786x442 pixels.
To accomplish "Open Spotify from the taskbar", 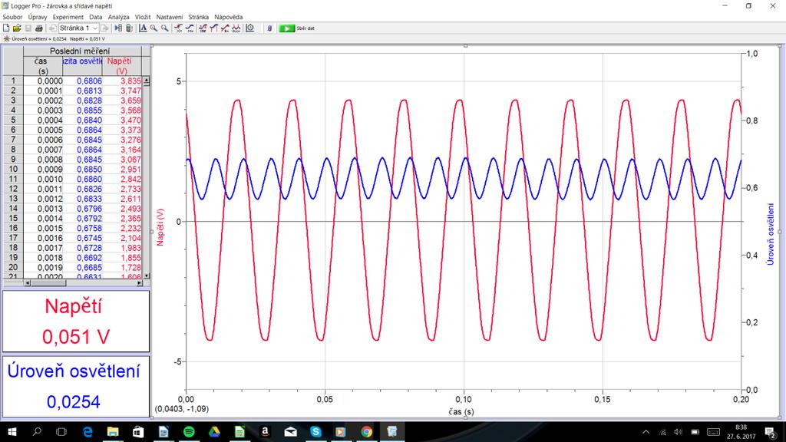I will (189, 431).
